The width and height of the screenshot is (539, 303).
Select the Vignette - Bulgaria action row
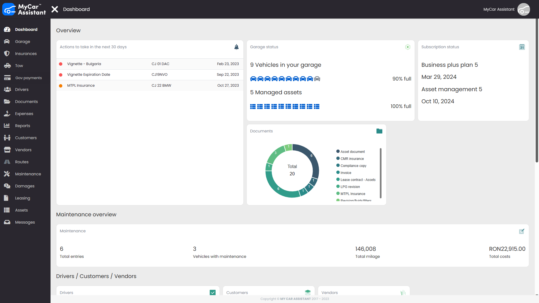point(150,64)
